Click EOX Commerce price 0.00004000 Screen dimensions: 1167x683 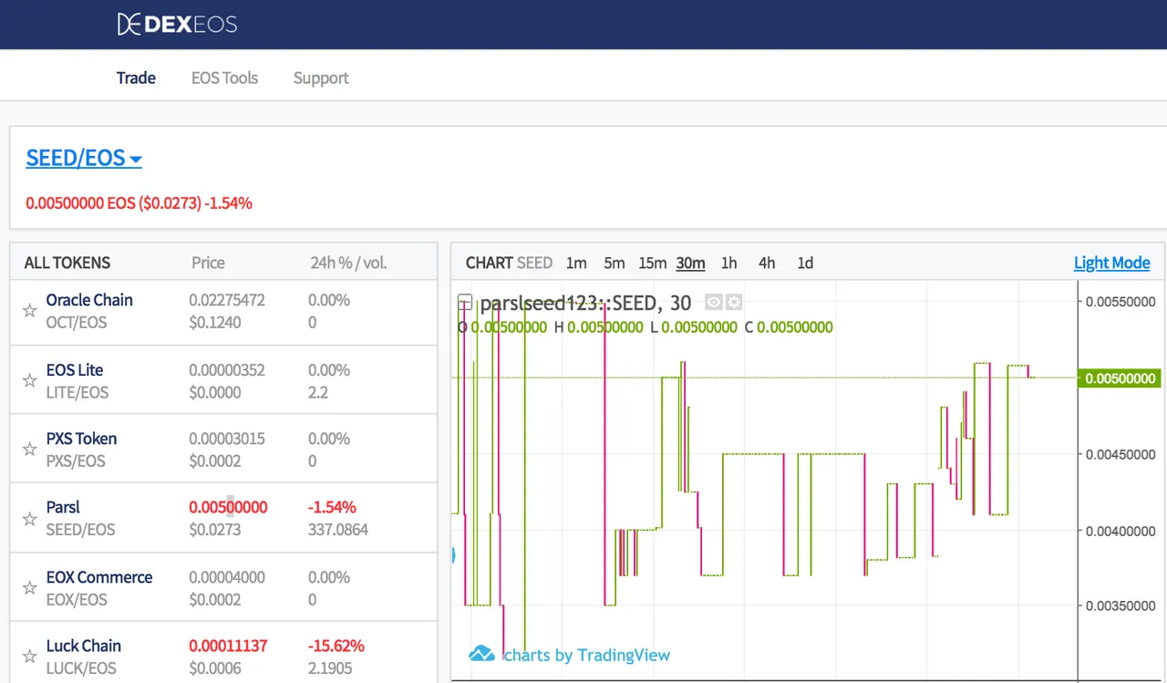click(x=227, y=577)
